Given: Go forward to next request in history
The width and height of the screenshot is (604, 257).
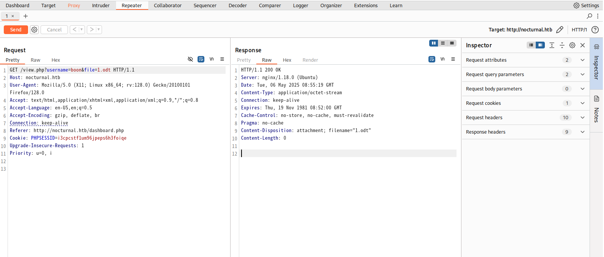Looking at the screenshot, I should [92, 30].
